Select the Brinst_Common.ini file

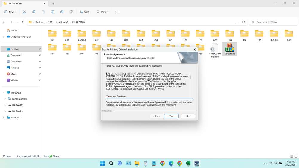[215, 50]
